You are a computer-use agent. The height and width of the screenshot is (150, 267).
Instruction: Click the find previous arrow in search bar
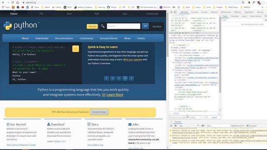tap(202, 117)
